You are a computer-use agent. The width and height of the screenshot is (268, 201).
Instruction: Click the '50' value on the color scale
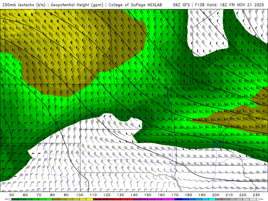[12, 195]
